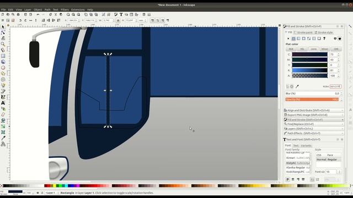Select the Calligraphy tool
Screen dimensions: 353x198
point(3,97)
